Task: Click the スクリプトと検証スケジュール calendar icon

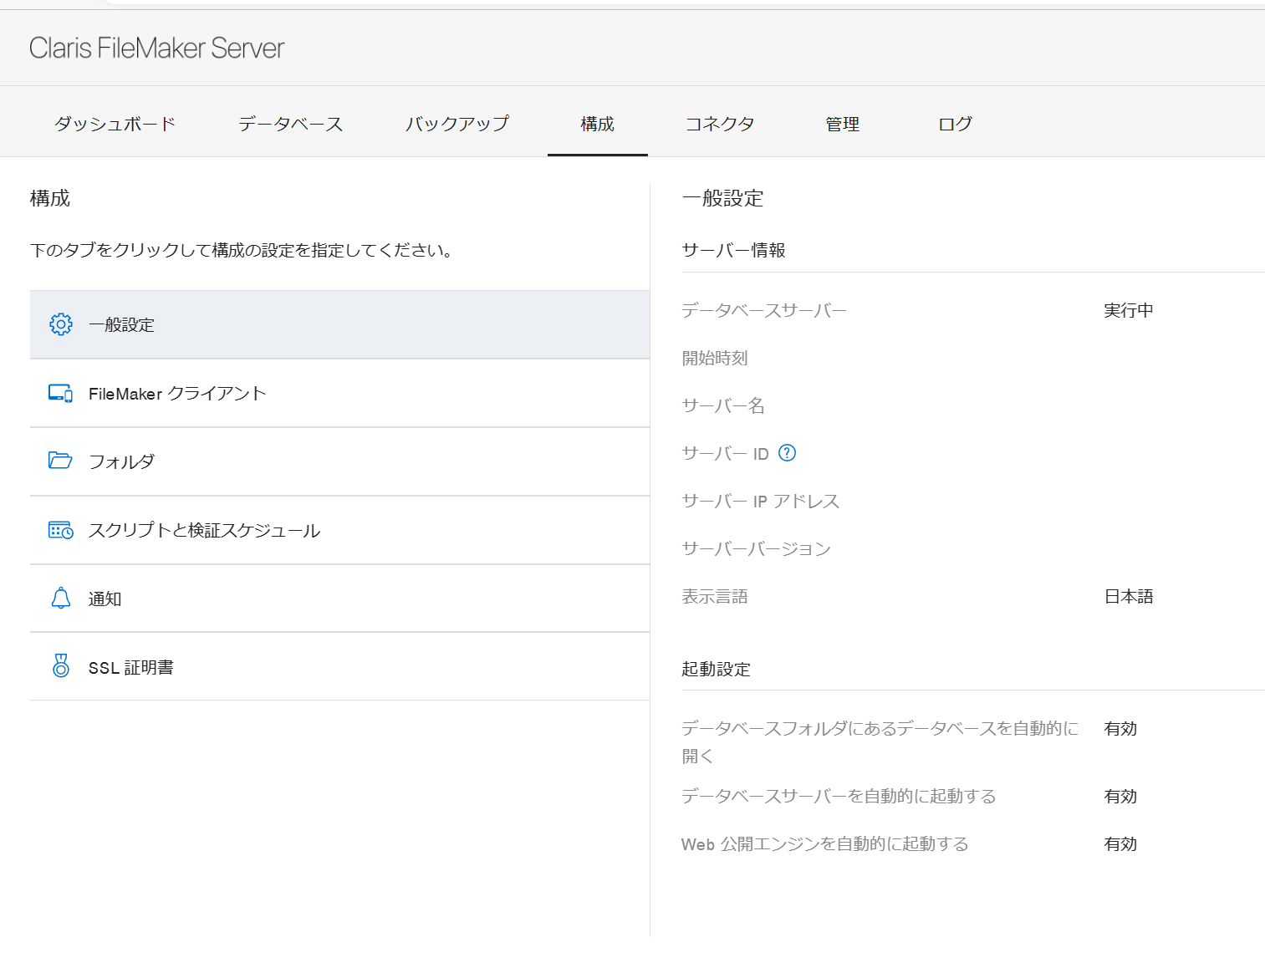Action: tap(60, 530)
